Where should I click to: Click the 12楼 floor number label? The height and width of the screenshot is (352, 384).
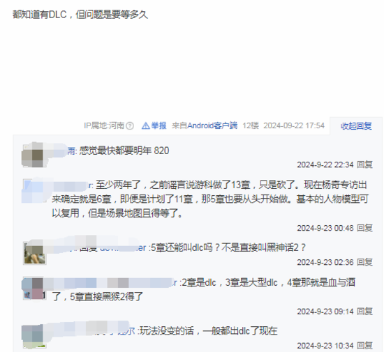click(251, 125)
